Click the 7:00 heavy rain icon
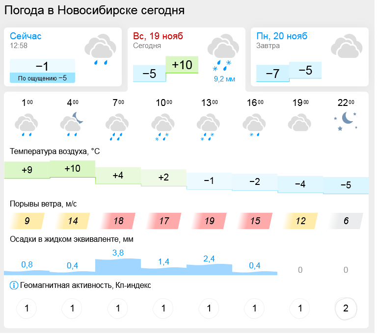 118,126
